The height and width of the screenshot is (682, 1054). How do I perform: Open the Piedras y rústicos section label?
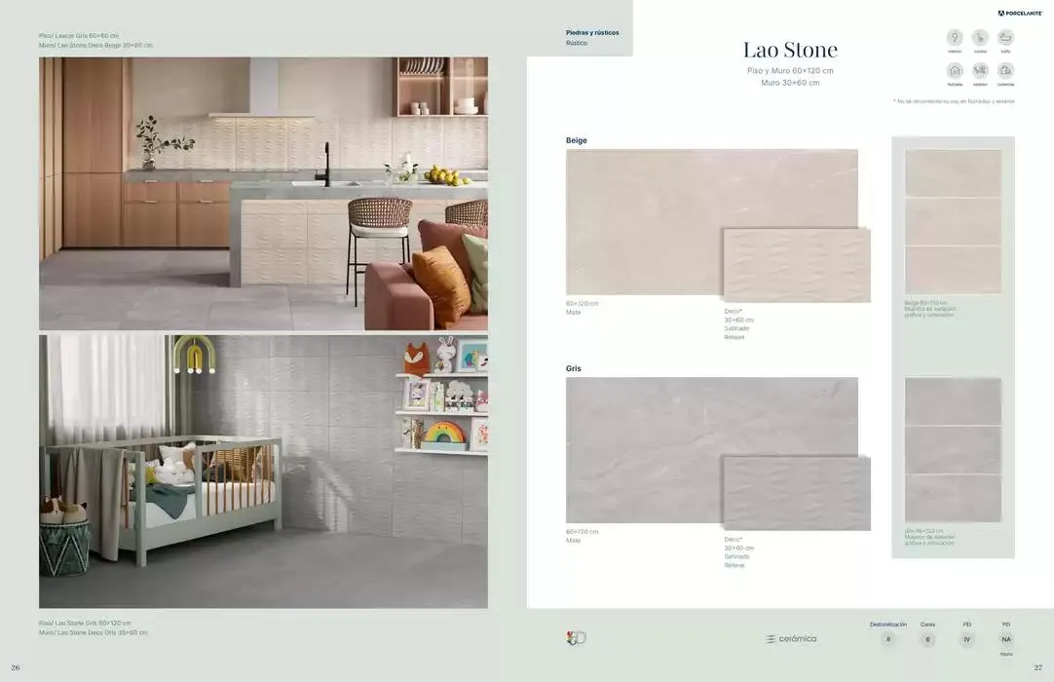(x=592, y=32)
